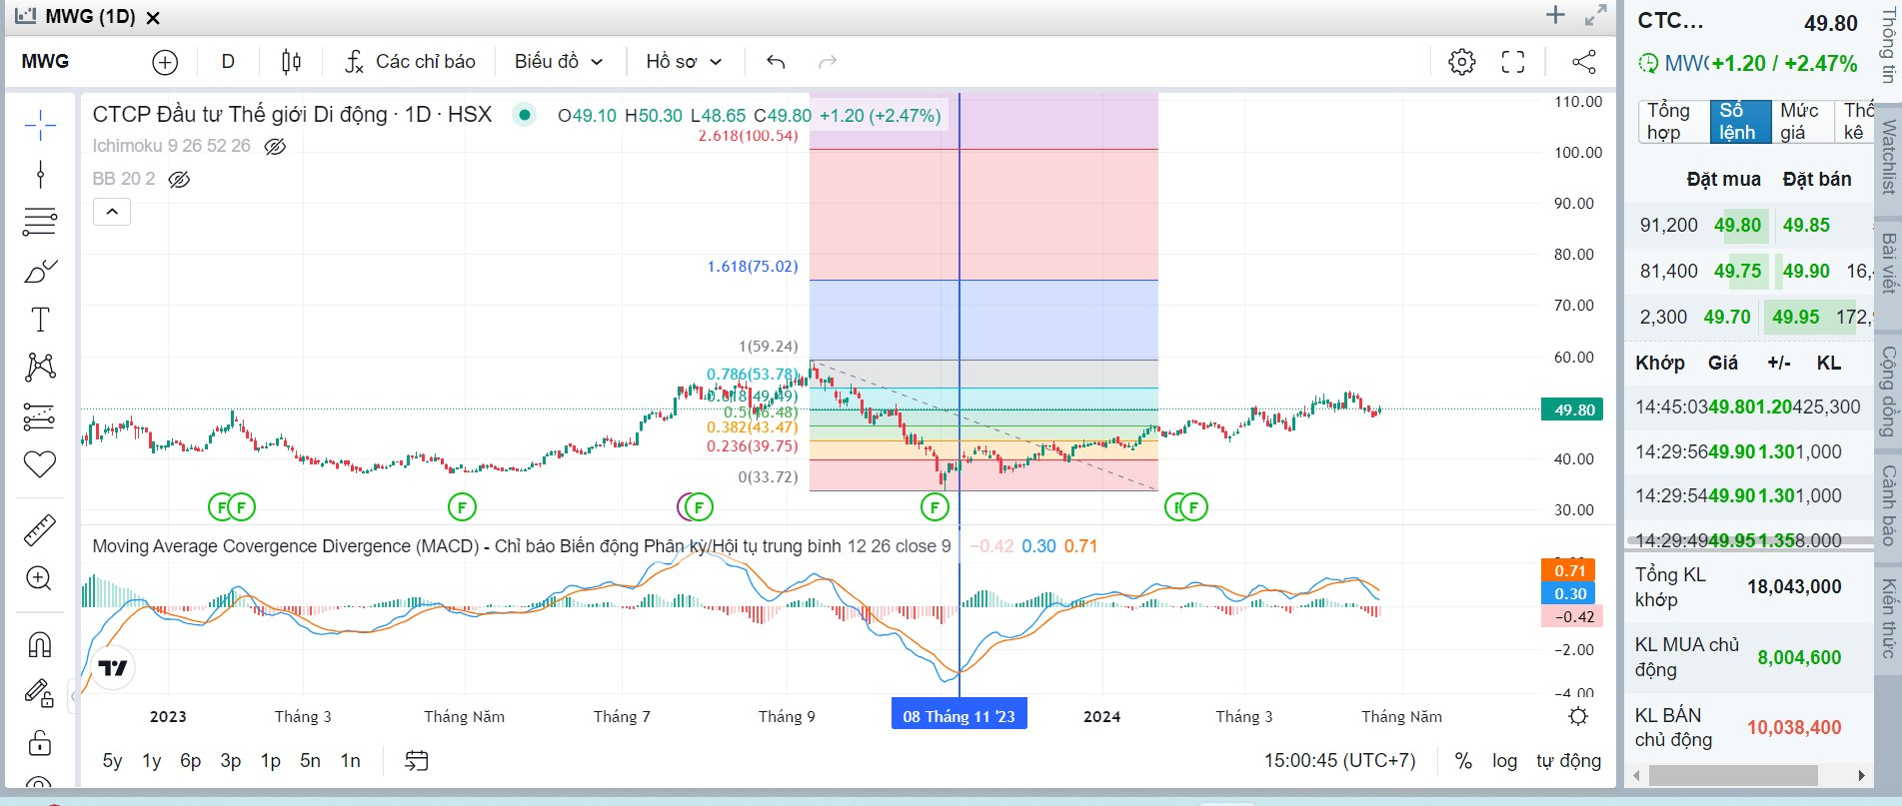The height and width of the screenshot is (806, 1902).
Task: Open the candlestick chart style selector
Action: pos(291,62)
